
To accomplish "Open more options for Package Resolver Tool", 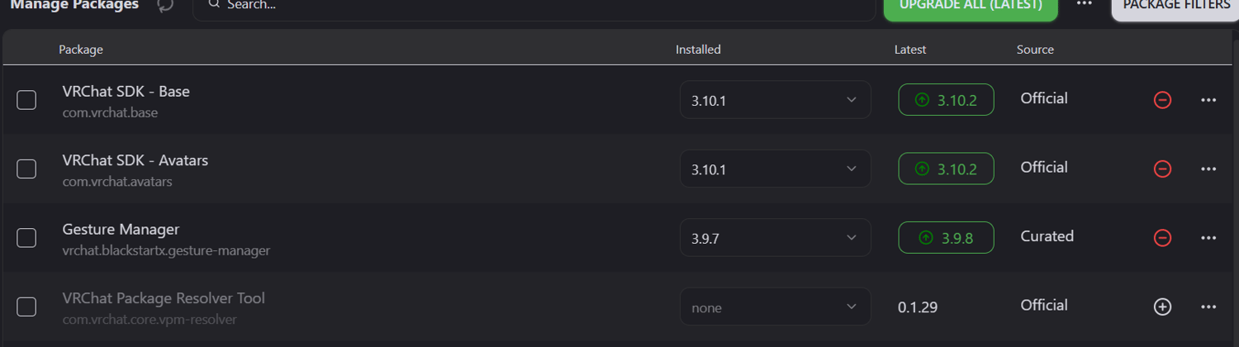I will pos(1208,307).
